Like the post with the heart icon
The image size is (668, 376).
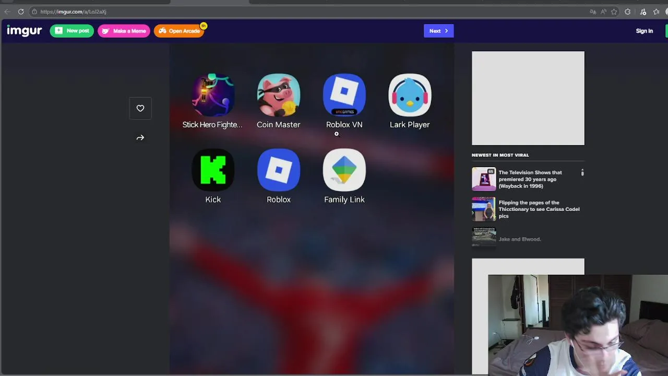click(140, 108)
